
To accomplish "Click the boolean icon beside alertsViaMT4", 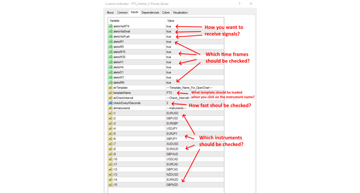I will [110, 26].
